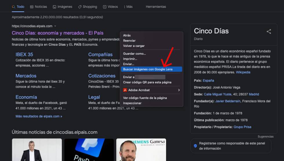Open the Más options menu
Screen dimensions: 284x161
click(128, 7)
